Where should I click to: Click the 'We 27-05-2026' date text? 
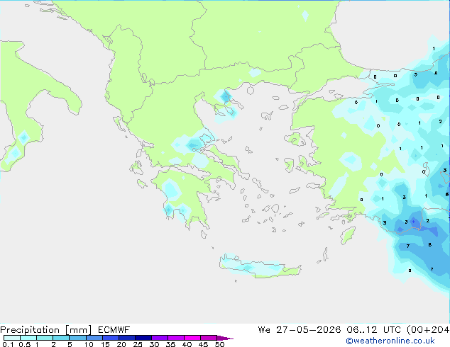tap(300, 330)
